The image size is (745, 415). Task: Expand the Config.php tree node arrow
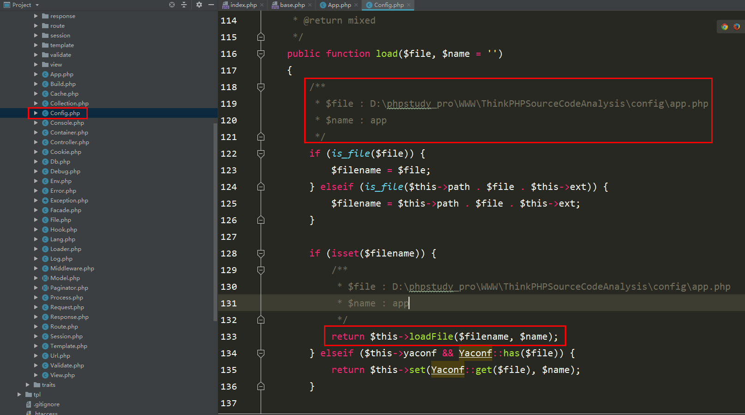[36, 113]
